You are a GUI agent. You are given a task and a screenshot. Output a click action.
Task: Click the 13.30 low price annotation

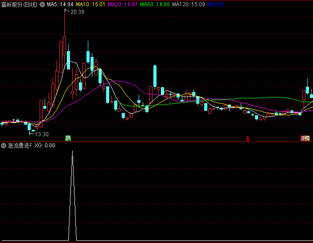pyautogui.click(x=41, y=134)
